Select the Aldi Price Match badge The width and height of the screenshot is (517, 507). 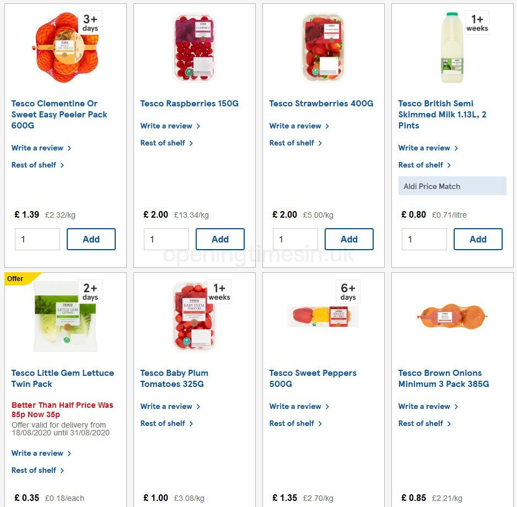coord(452,186)
